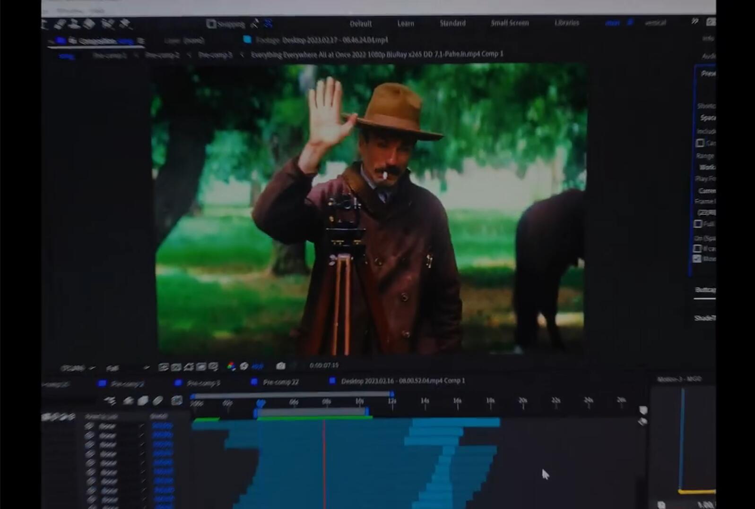This screenshot has height=509, width=755.
Task: Switch to the Small Screen workspace
Action: (x=509, y=23)
